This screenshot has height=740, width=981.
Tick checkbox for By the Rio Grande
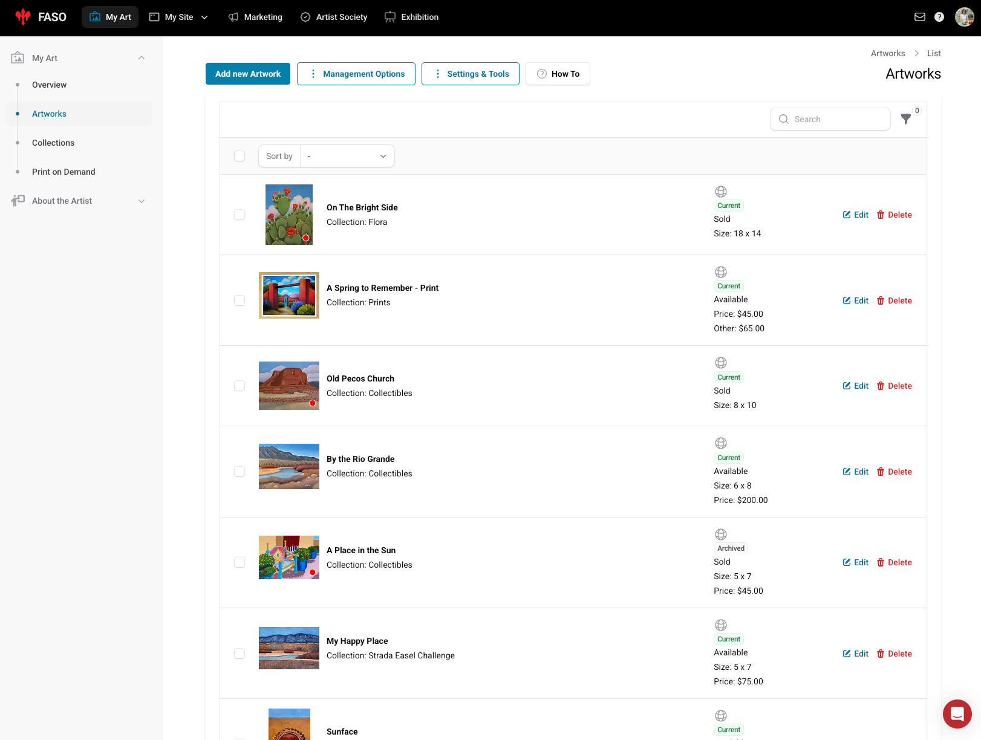[240, 472]
